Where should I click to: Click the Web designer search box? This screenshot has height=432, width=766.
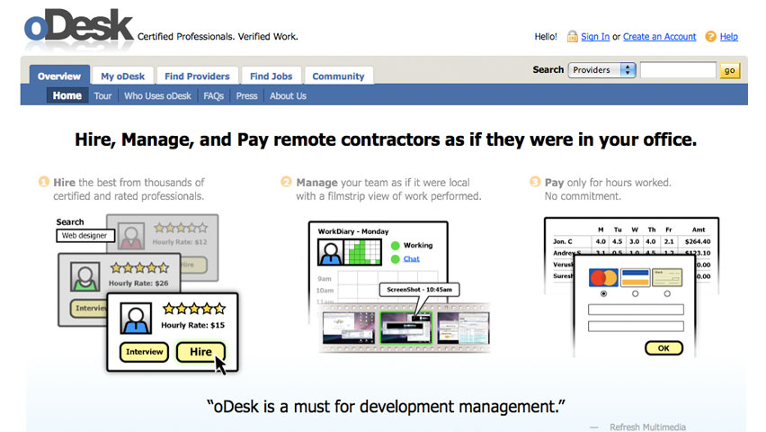(85, 235)
